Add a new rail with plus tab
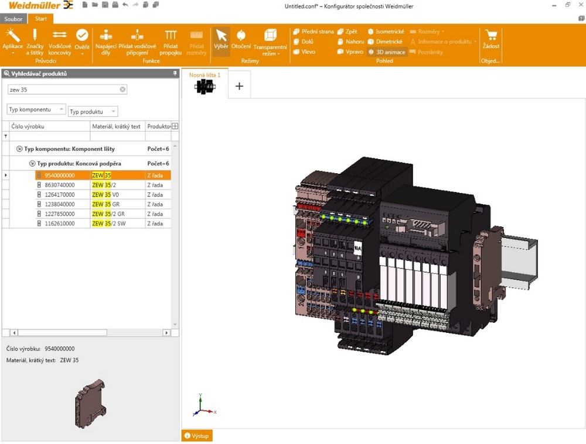The image size is (586, 444). click(239, 86)
